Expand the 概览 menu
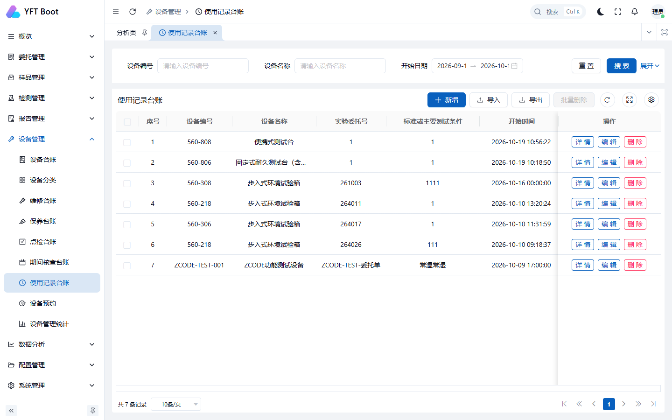Viewport: 672px width, 420px height. click(52, 36)
